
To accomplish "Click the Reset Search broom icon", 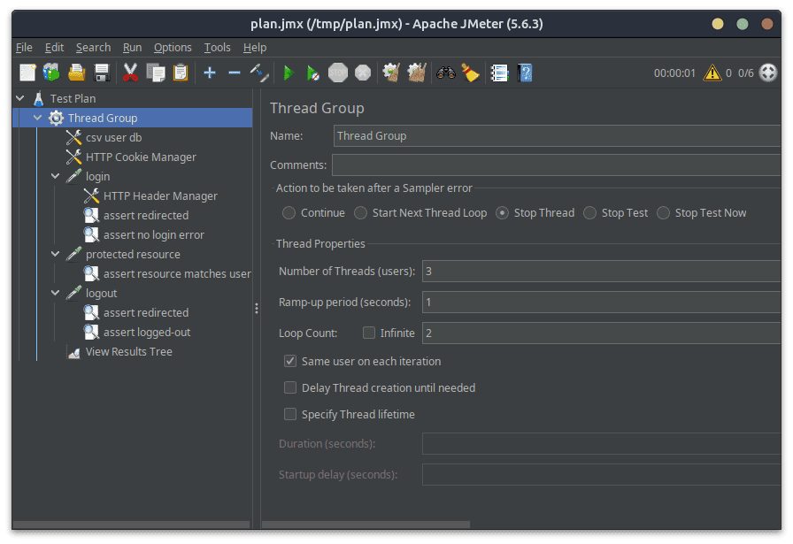I will pyautogui.click(x=470, y=73).
